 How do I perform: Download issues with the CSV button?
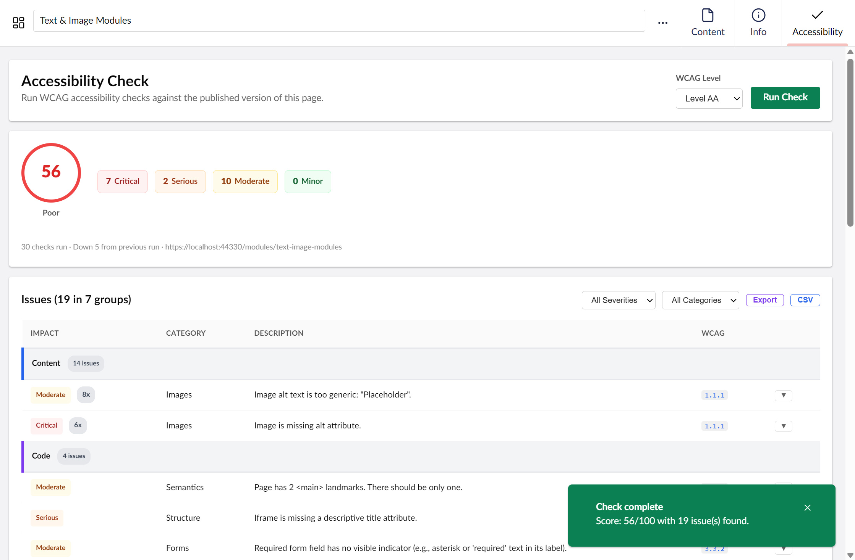(805, 300)
